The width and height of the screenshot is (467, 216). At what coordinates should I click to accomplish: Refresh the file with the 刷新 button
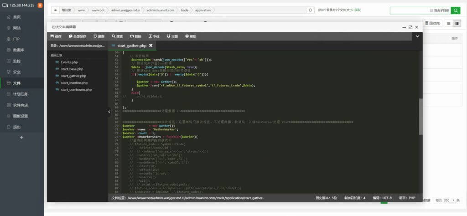99,36
